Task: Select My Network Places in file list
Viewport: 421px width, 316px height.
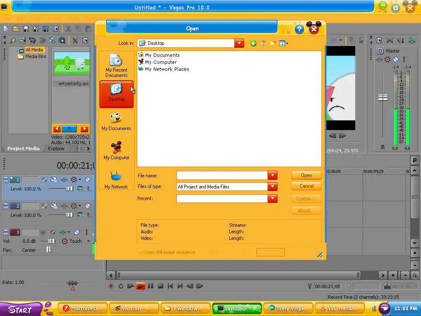Action: tap(164, 69)
